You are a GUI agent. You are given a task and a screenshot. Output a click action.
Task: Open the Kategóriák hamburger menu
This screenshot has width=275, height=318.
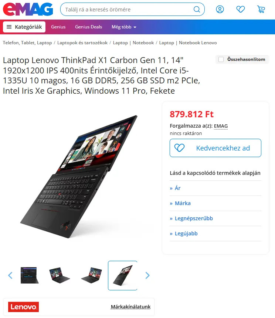coord(24,27)
